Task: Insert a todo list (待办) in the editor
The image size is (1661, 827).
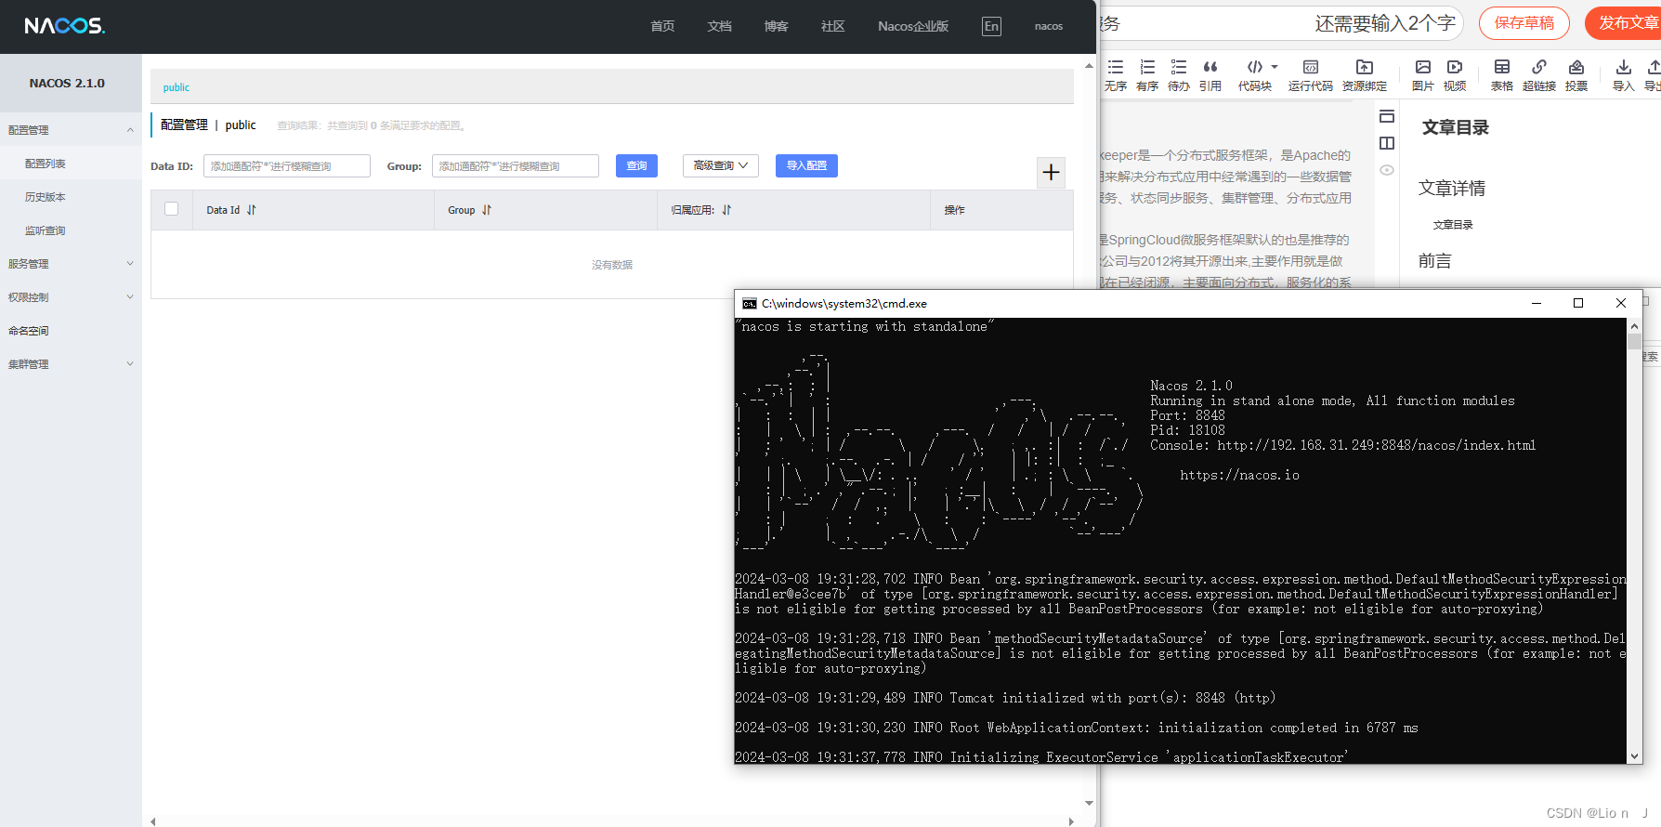Action: 1179,74
